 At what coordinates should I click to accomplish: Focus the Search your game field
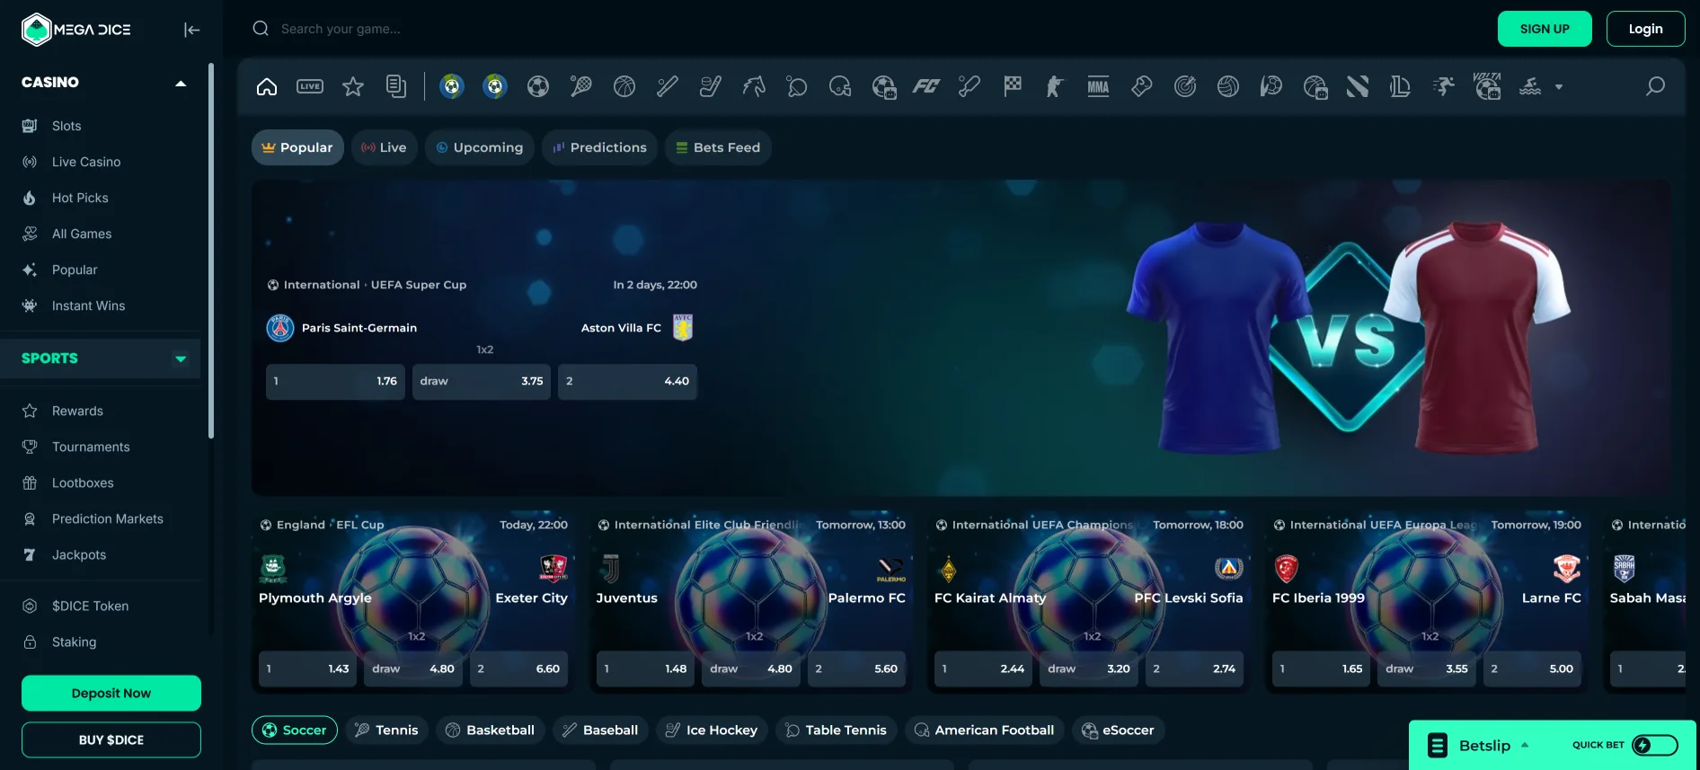pos(341,29)
